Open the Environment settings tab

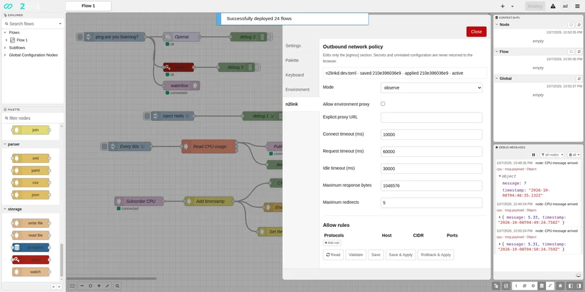[300, 90]
